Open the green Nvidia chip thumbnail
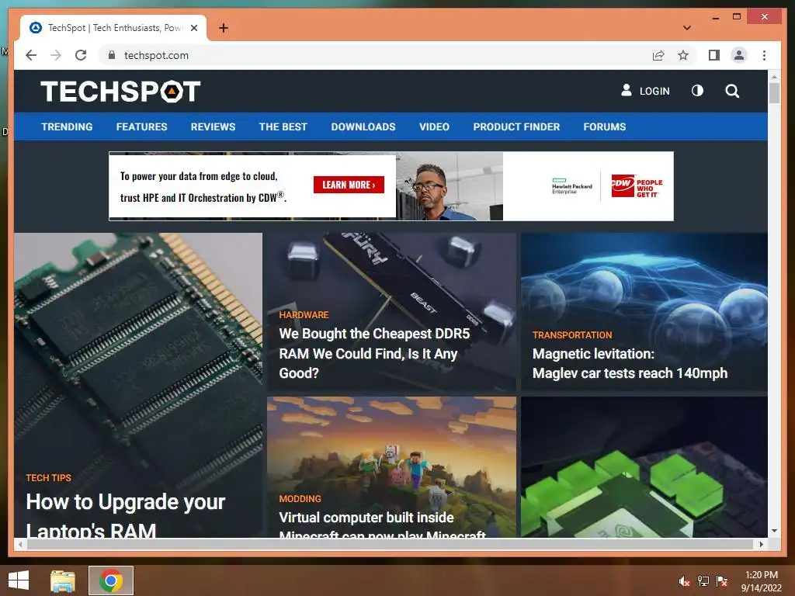 coord(644,466)
